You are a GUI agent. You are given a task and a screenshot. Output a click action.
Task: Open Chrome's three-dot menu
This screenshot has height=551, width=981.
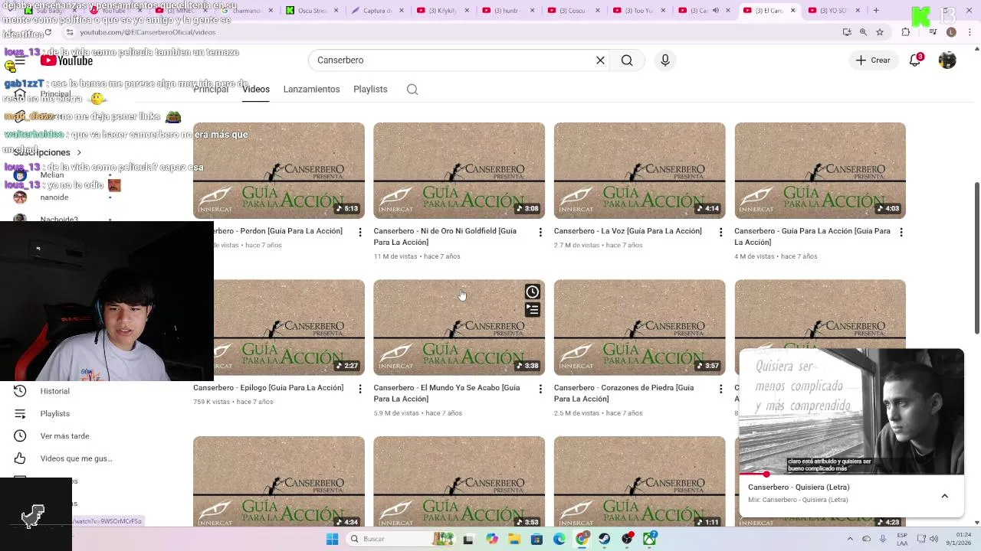969,32
